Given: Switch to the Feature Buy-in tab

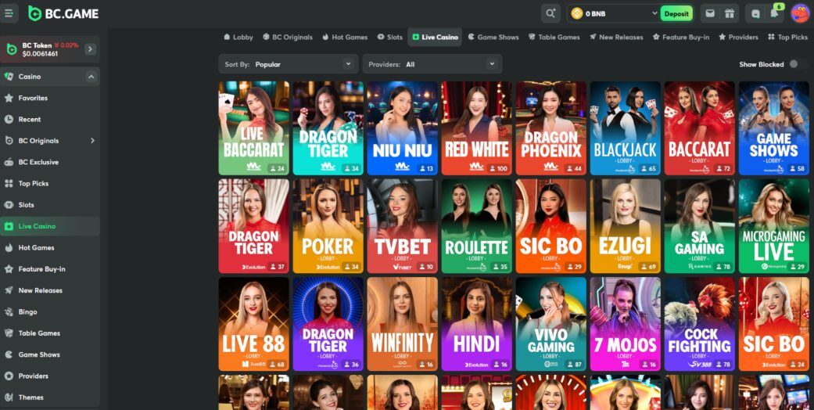Looking at the screenshot, I should coord(680,37).
